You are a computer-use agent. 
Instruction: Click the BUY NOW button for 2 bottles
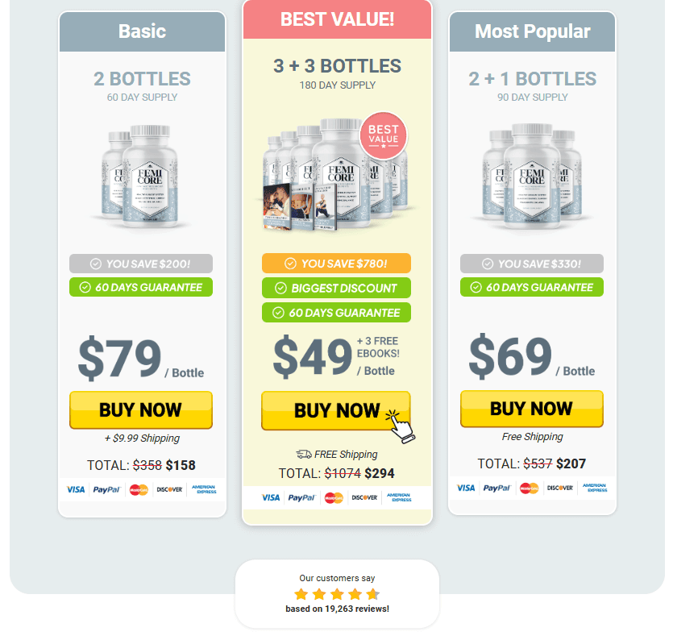coord(141,409)
